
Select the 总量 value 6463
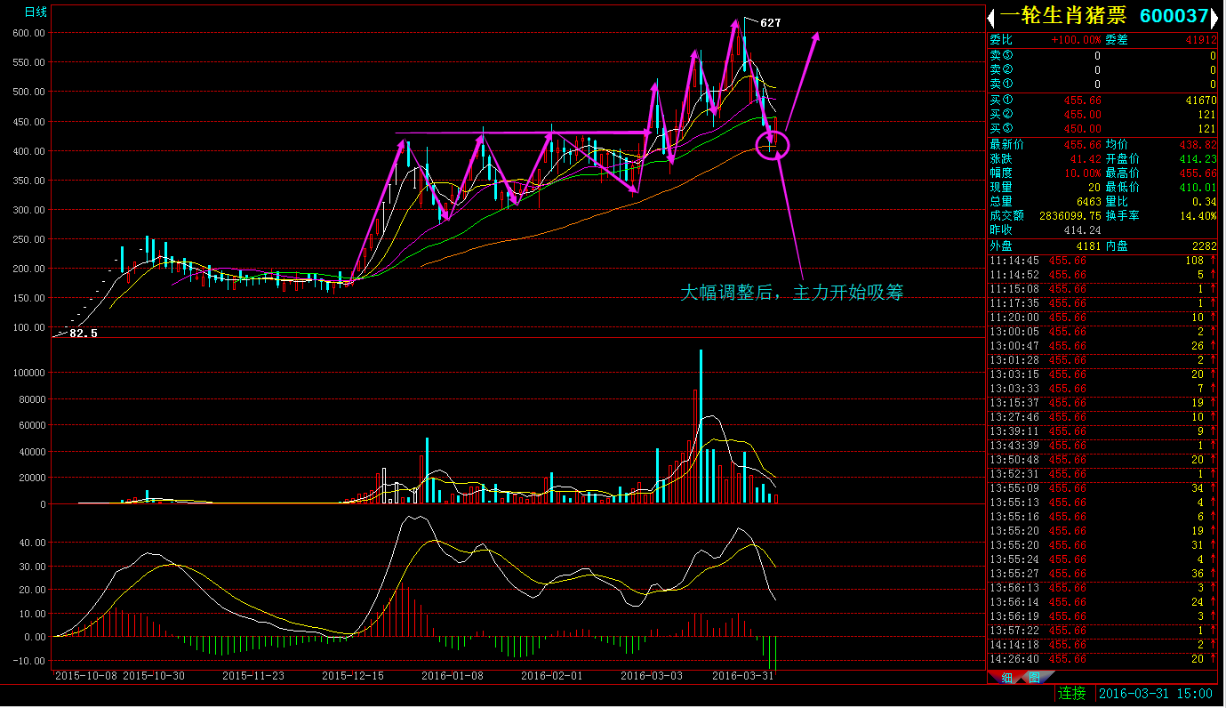click(1089, 202)
